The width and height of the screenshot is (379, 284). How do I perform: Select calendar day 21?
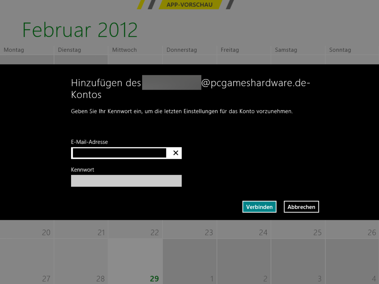[x=81, y=229]
